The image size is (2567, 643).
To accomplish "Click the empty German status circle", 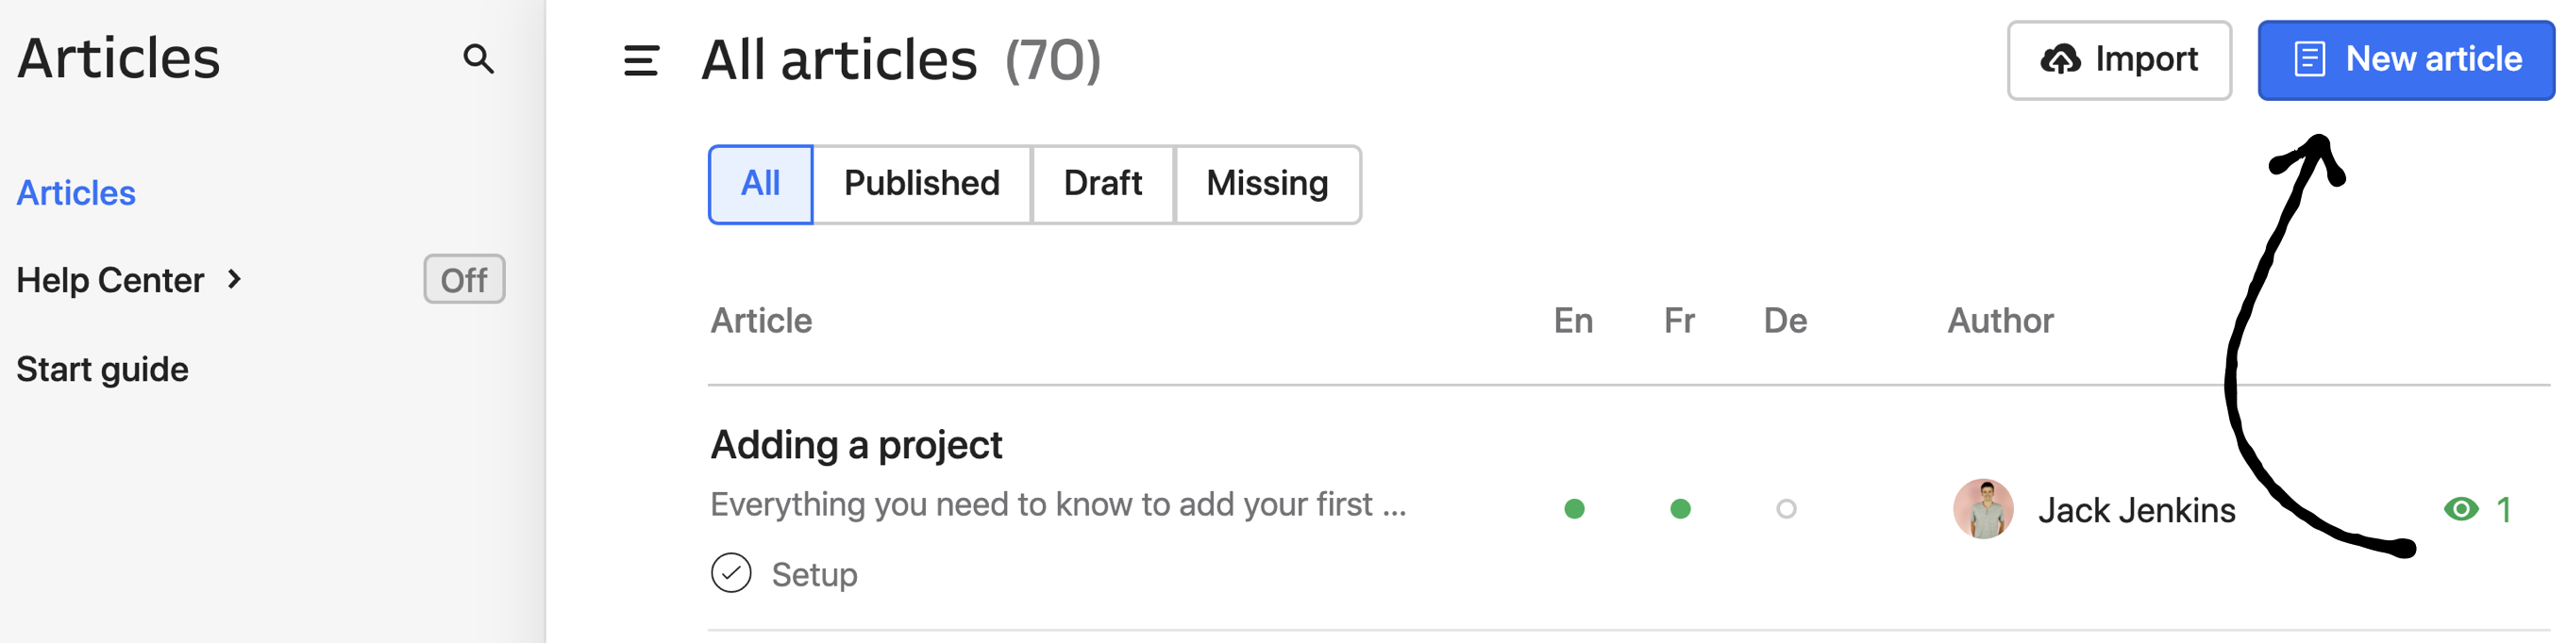I will [x=1785, y=510].
